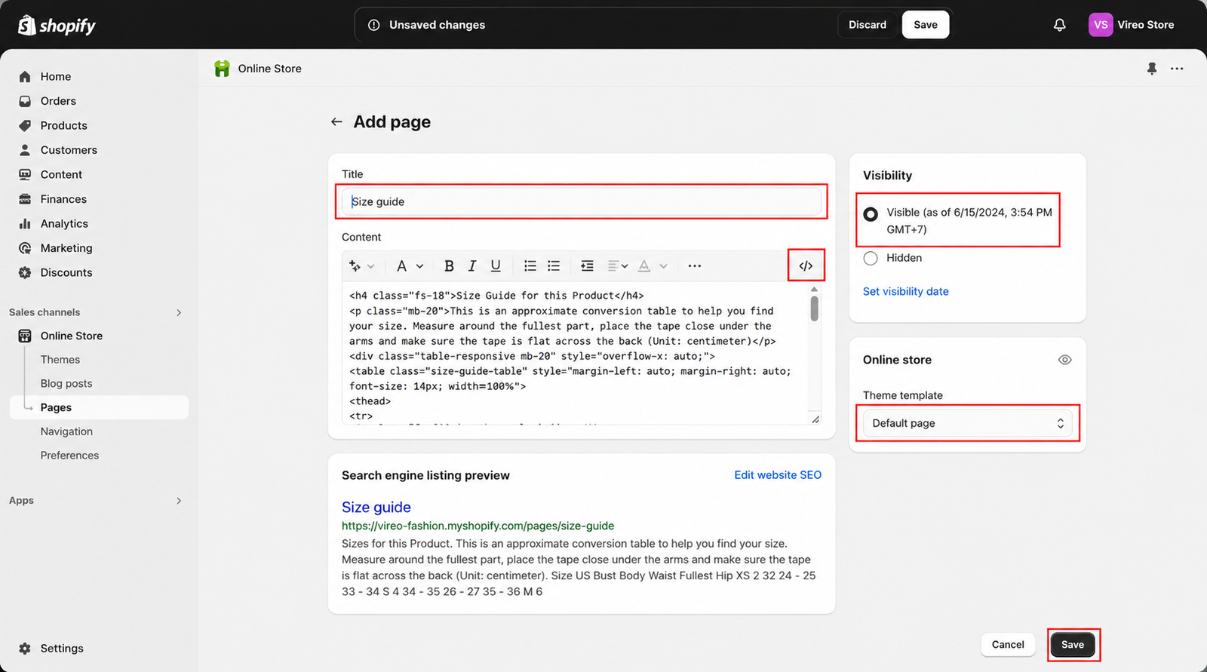Click the Cancel button
The width and height of the screenshot is (1207, 672).
point(1008,645)
